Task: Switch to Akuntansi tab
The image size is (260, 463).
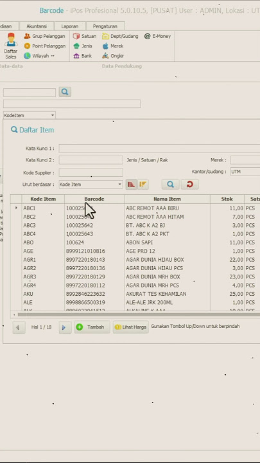Action: (37, 26)
